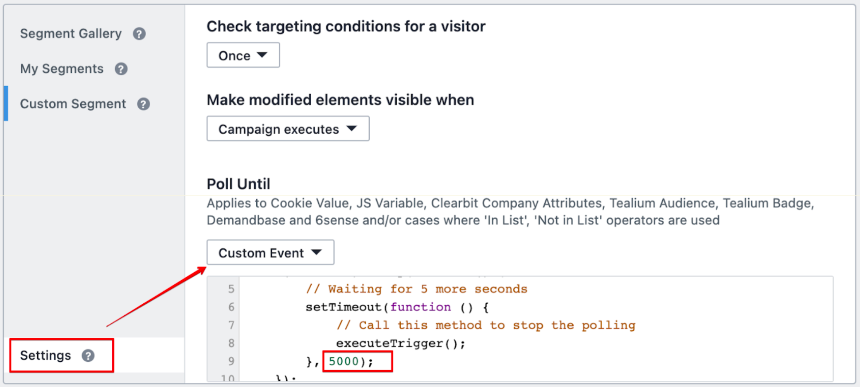Screen dimensions: 860x387
Task: Expand the Campaign executes dropdown
Action: 288,129
